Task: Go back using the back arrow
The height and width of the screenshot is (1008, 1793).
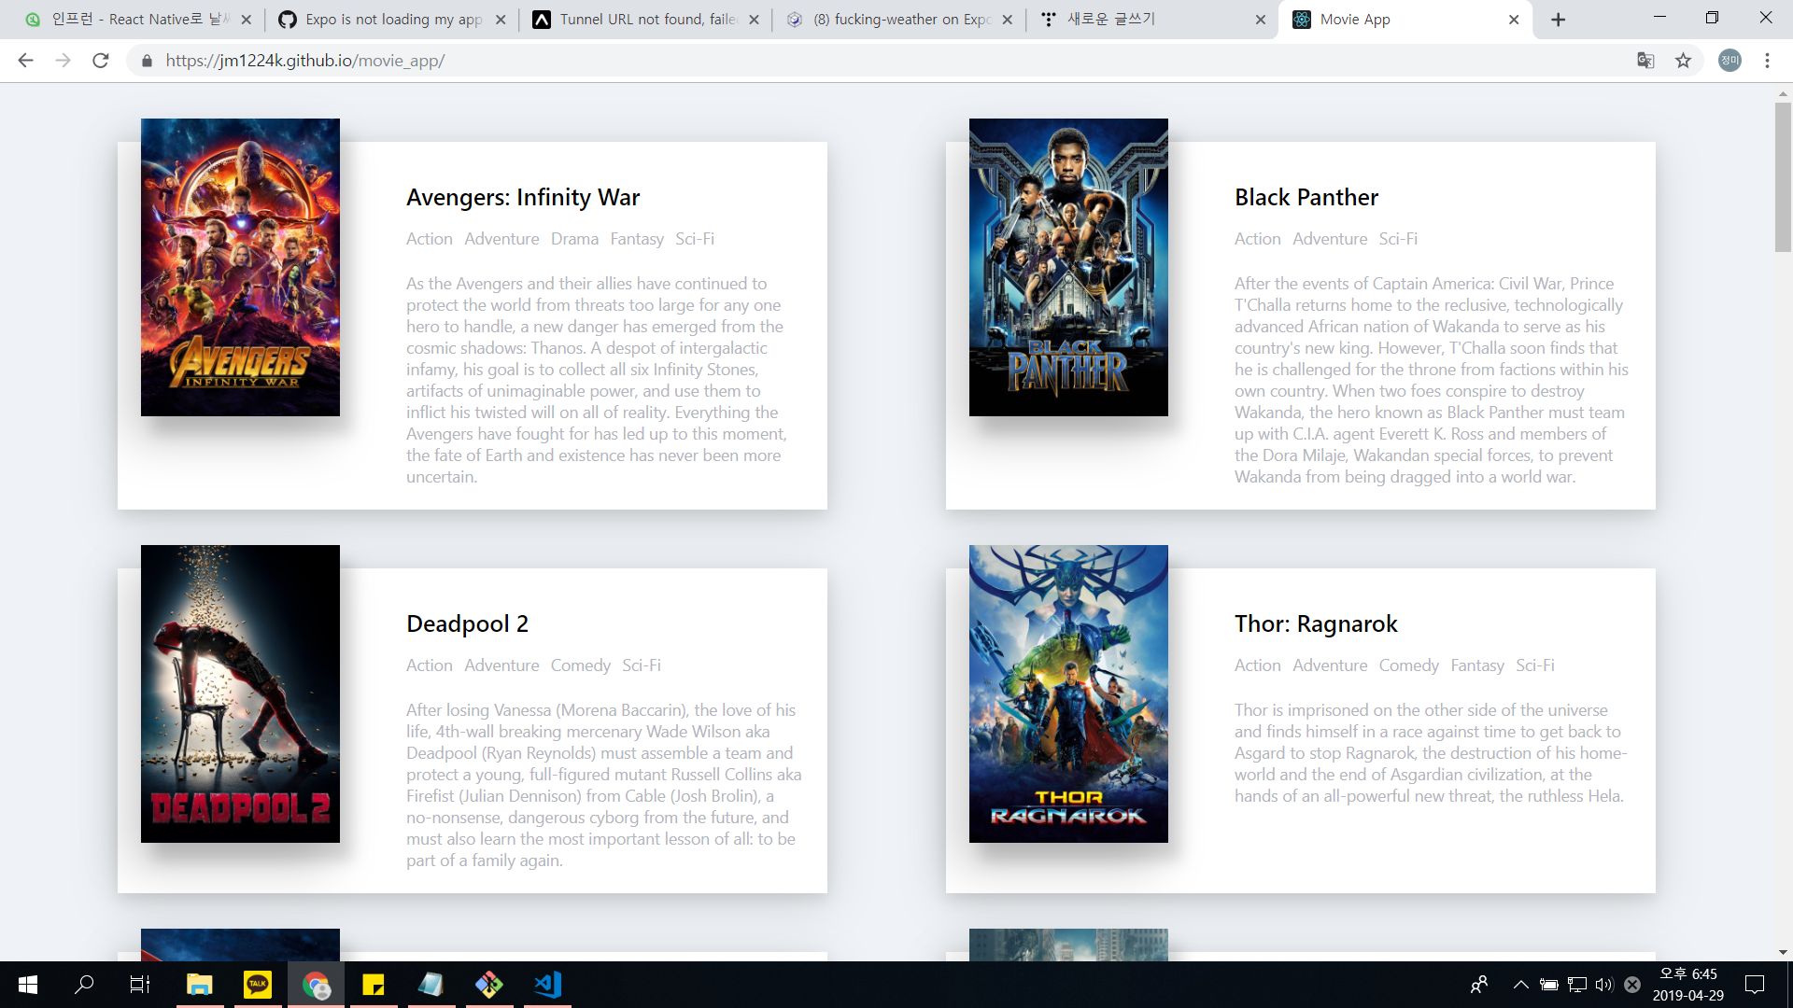Action: [x=25, y=61]
